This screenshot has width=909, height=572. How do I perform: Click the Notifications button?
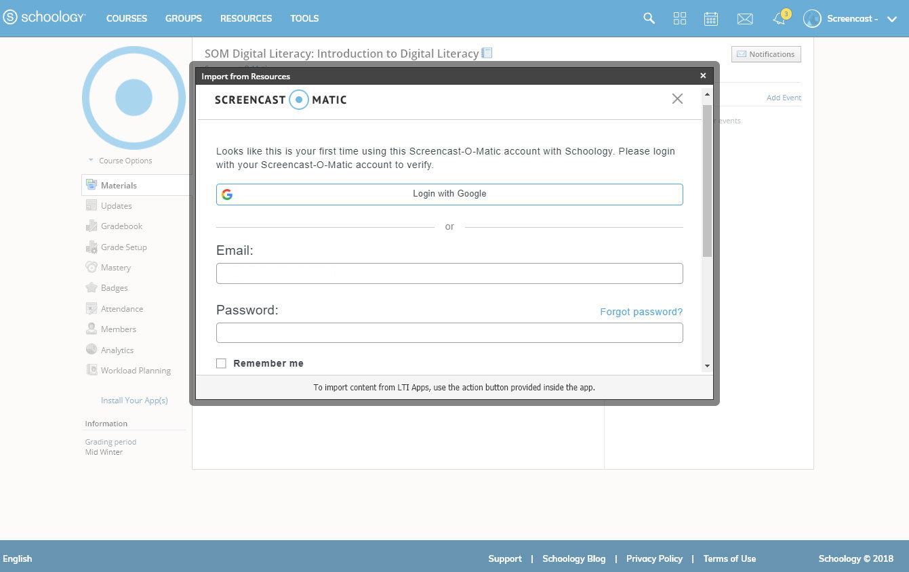[x=766, y=54]
